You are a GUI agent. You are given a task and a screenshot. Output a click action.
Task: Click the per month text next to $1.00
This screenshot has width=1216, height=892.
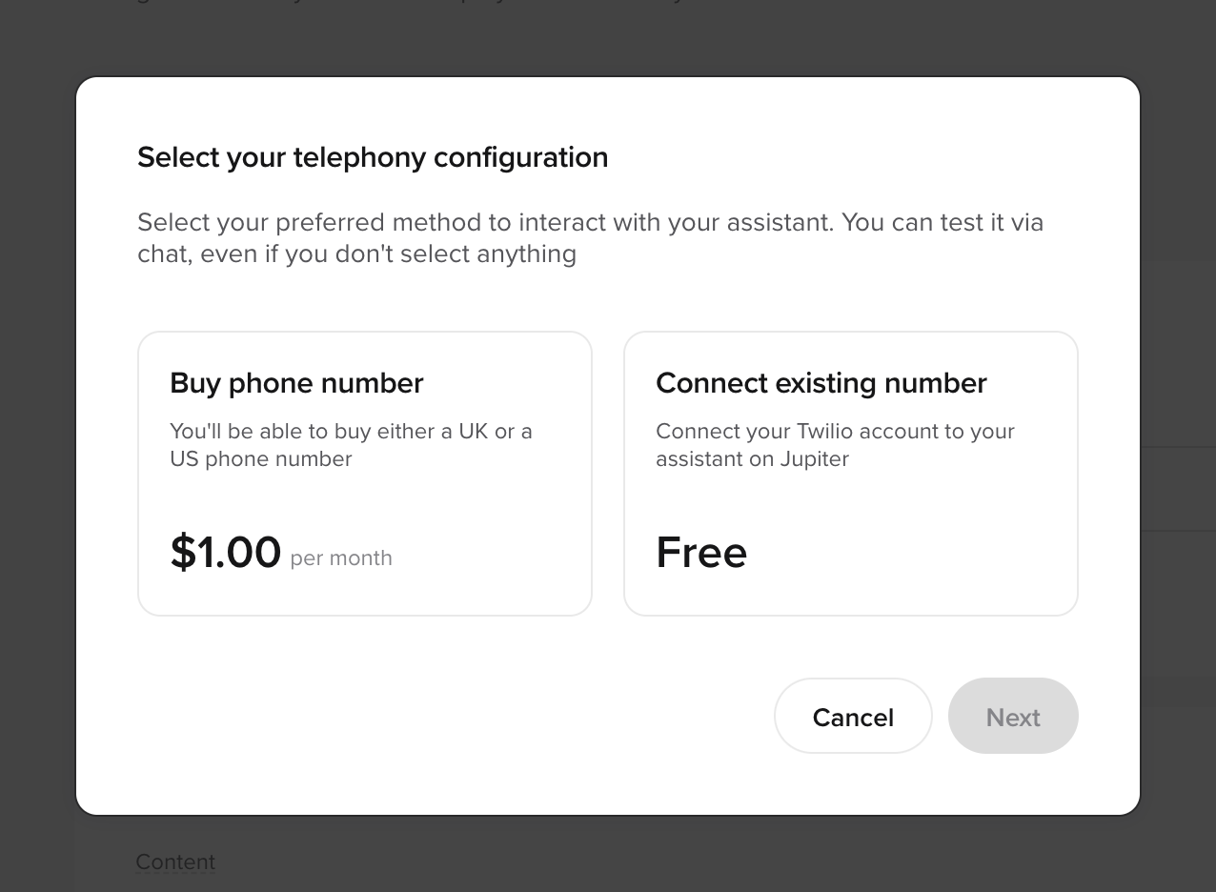[x=340, y=557]
